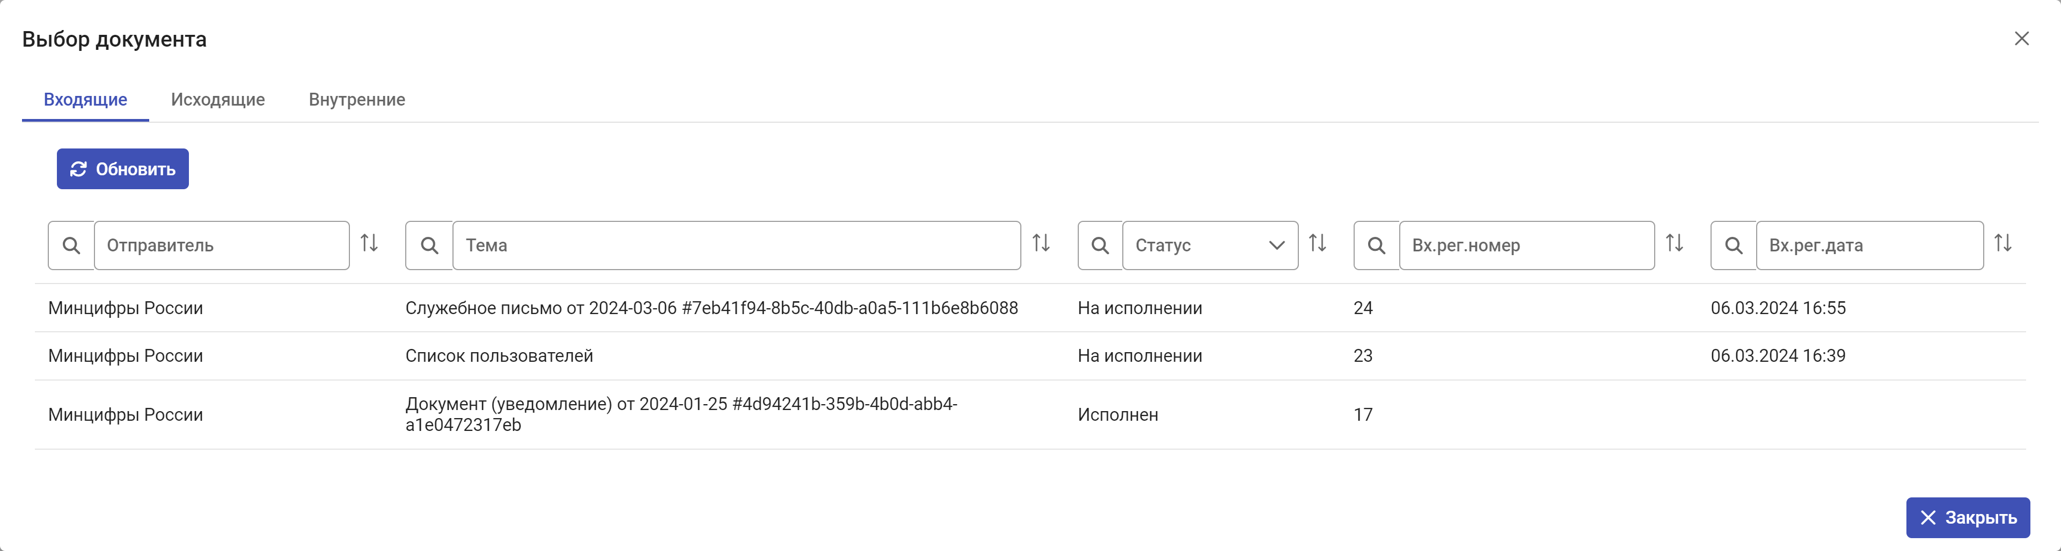Focus the Тема filter input

737,245
